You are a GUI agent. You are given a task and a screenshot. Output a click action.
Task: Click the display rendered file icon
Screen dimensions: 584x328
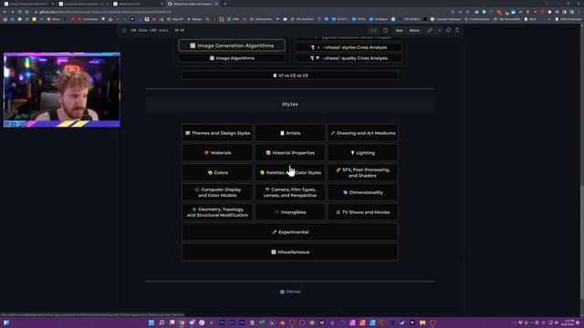pos(385,30)
